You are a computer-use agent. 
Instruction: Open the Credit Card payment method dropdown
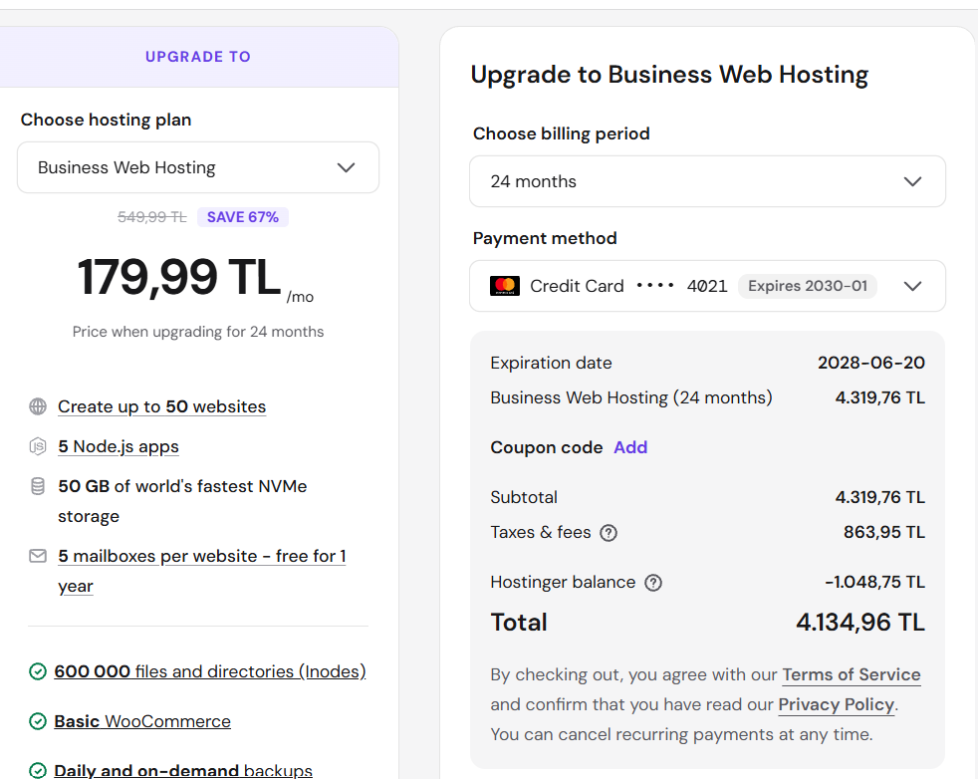point(707,286)
